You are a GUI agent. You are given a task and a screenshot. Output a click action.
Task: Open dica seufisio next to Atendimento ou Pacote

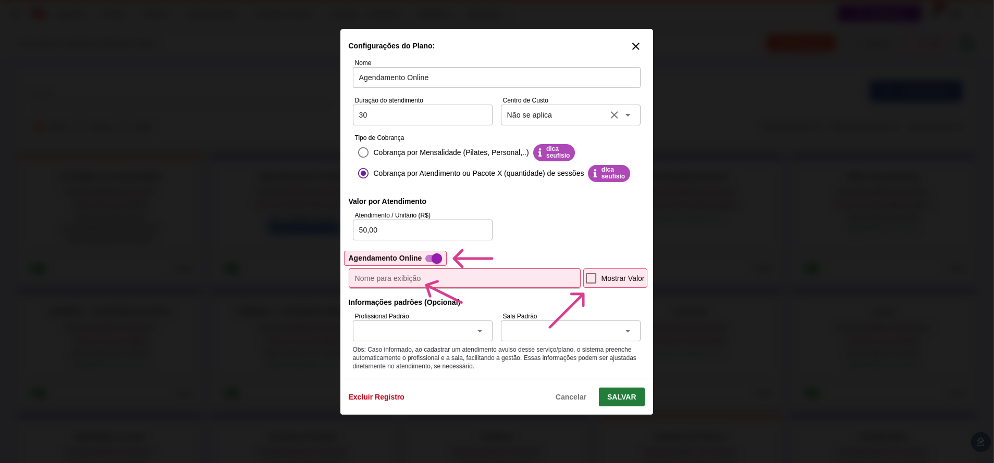[x=609, y=173]
